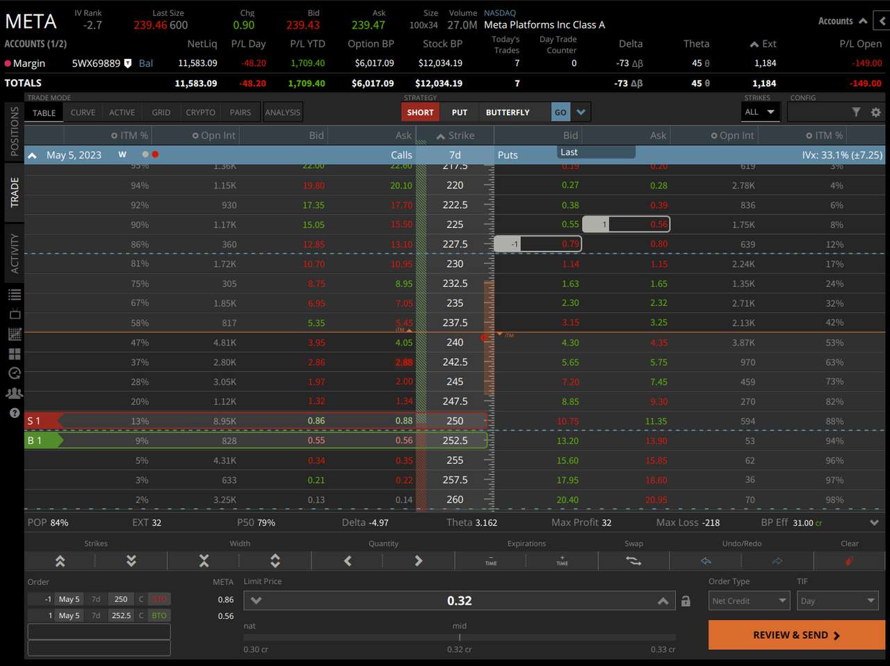Open the POSITIONS side tab
The image size is (890, 666).
tap(15, 131)
